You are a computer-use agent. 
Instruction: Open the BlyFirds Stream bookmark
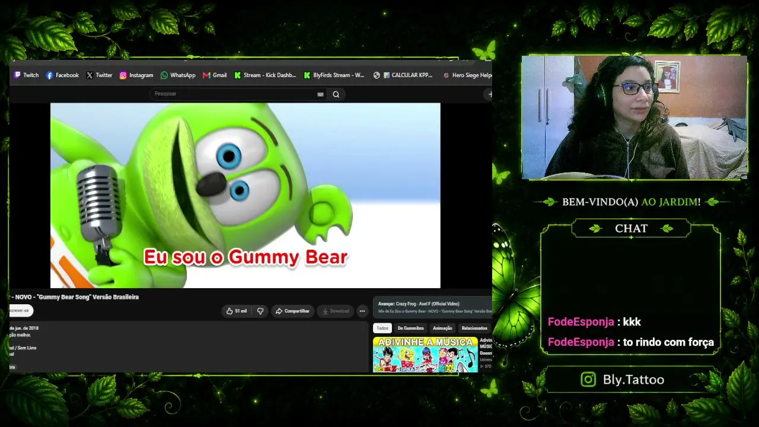tap(334, 75)
